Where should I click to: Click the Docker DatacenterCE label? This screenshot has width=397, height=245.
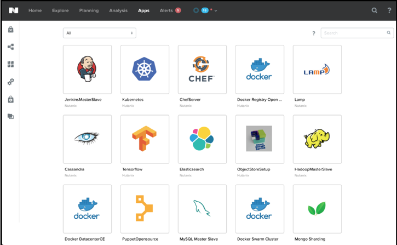click(84, 239)
